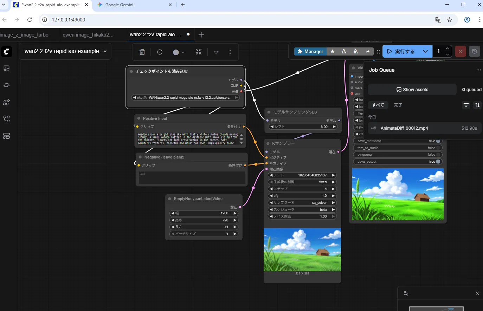The image size is (483, 311).
Task: Select the 完了 tab in Job Queue
Action: tap(398, 105)
